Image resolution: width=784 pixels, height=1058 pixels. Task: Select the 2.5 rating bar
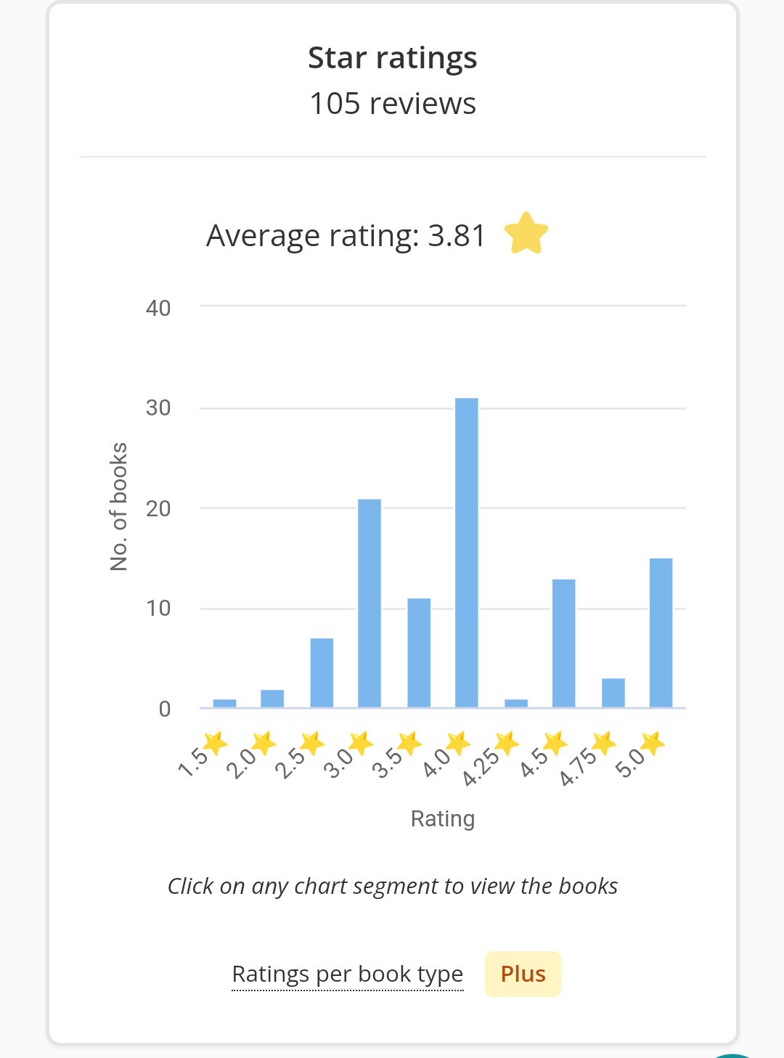[322, 673]
